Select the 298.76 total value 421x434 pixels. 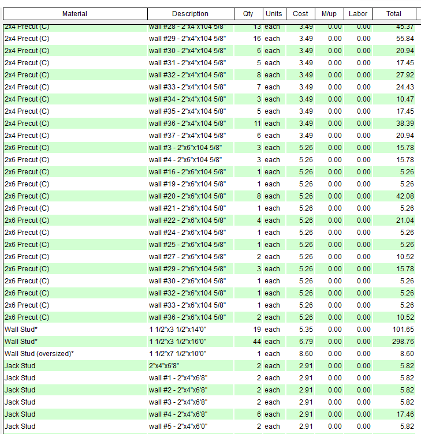pos(403,342)
